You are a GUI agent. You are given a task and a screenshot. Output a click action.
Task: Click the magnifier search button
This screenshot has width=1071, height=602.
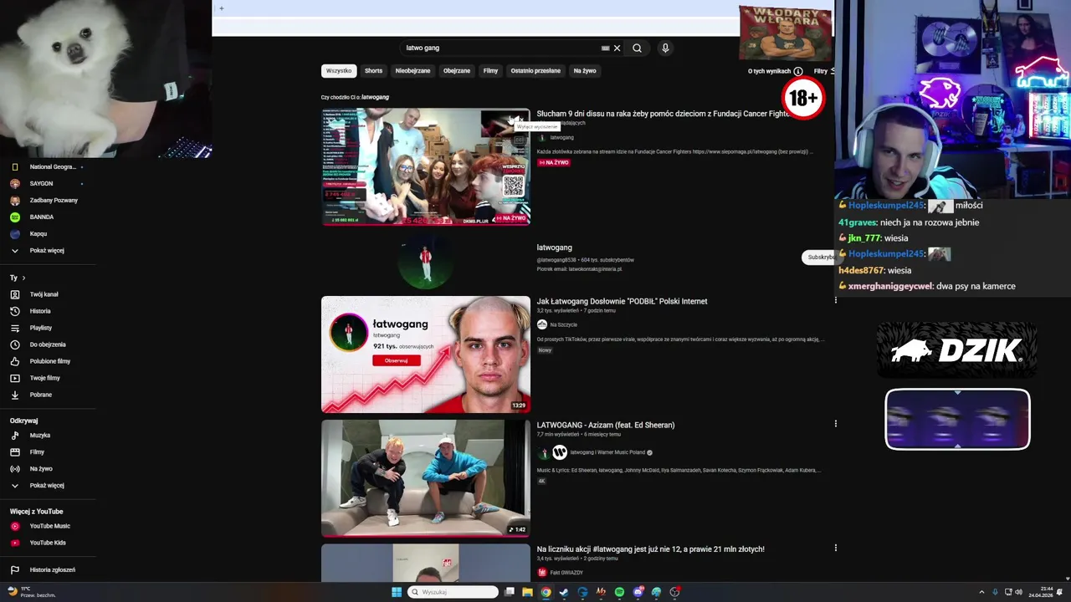click(x=637, y=48)
